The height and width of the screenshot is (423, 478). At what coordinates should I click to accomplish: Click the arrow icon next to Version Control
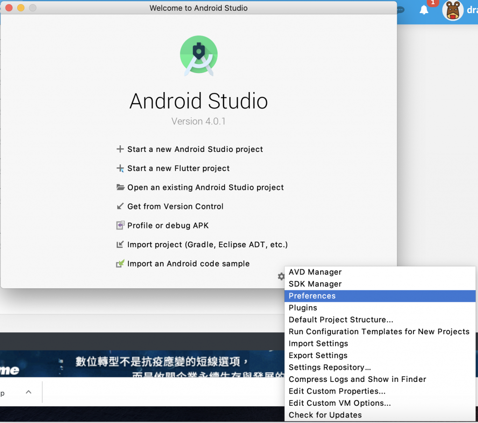point(120,206)
